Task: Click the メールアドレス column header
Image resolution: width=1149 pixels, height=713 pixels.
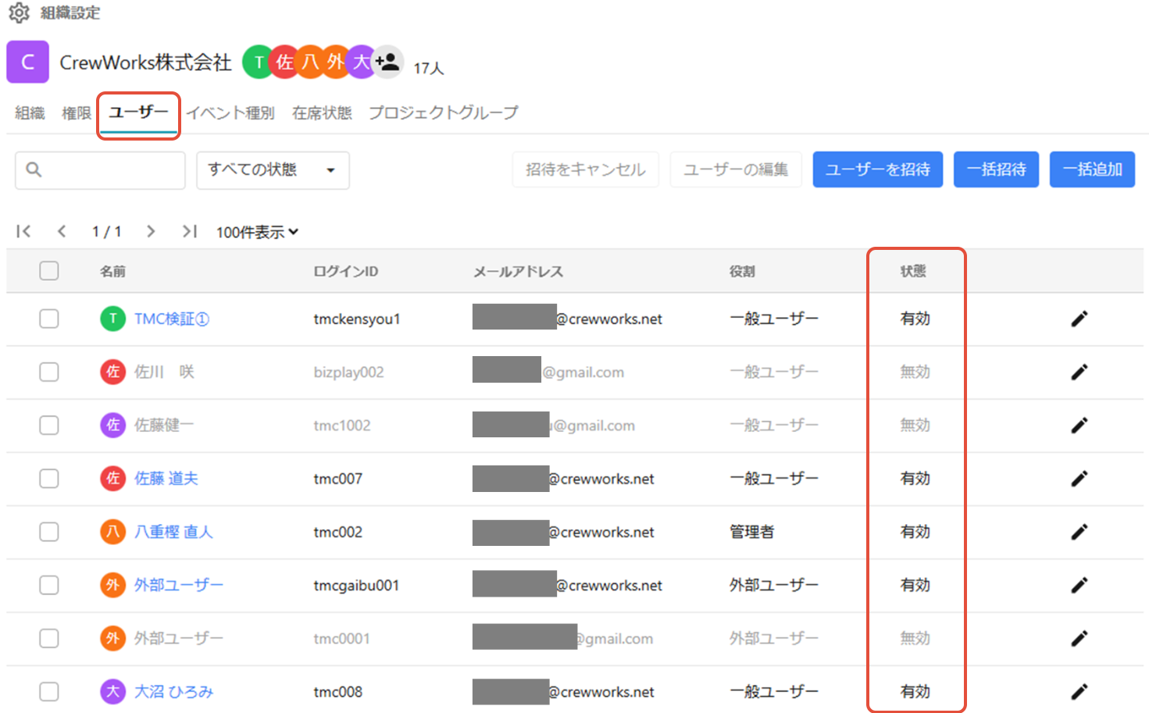Action: (x=518, y=271)
